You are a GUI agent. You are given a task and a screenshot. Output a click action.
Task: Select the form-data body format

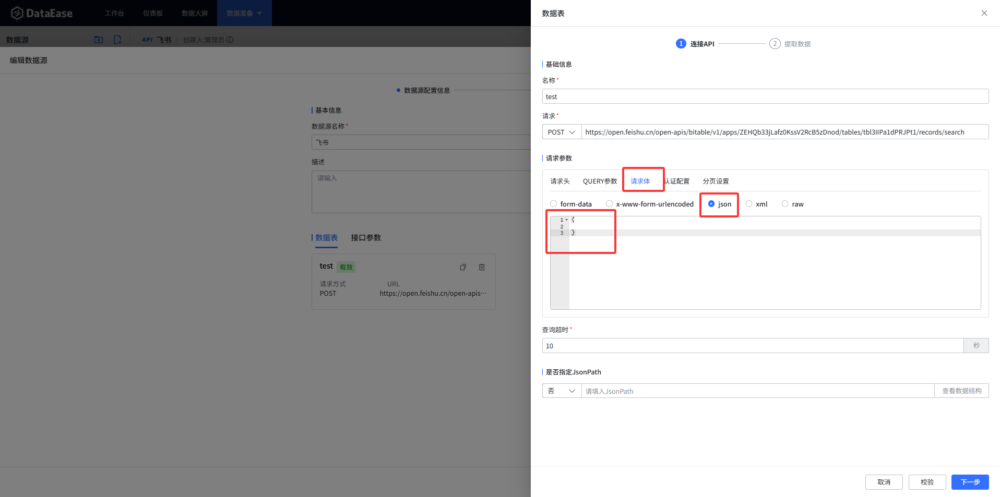point(553,204)
